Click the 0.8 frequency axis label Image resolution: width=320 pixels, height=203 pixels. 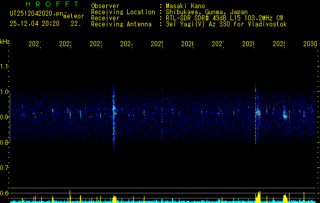point(4,142)
